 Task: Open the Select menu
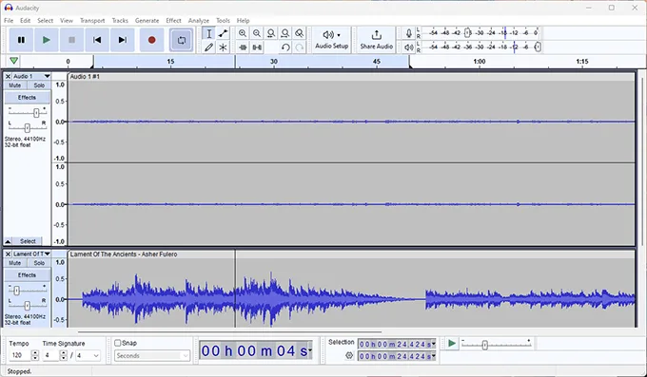(45, 21)
